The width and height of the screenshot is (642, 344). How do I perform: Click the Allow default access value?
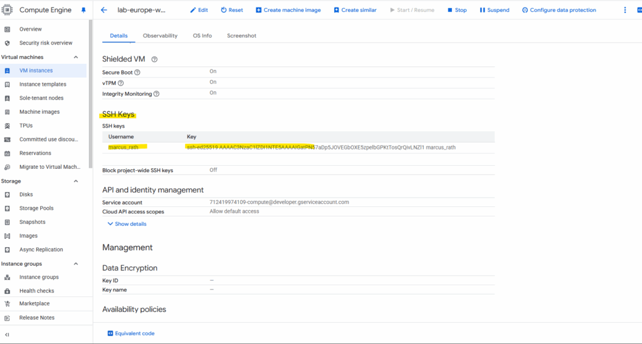click(x=234, y=211)
